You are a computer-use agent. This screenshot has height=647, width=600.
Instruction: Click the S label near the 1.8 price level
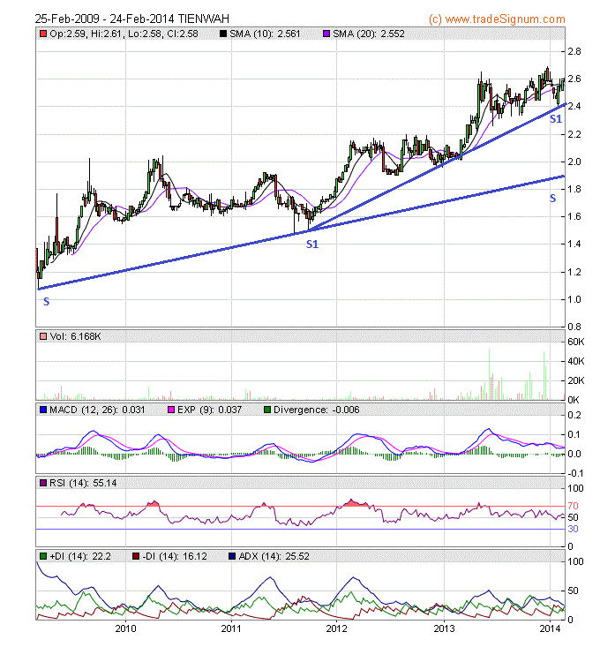(552, 199)
